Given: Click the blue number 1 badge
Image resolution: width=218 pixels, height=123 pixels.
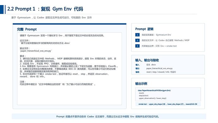Looking at the screenshot, I should coord(137,35).
